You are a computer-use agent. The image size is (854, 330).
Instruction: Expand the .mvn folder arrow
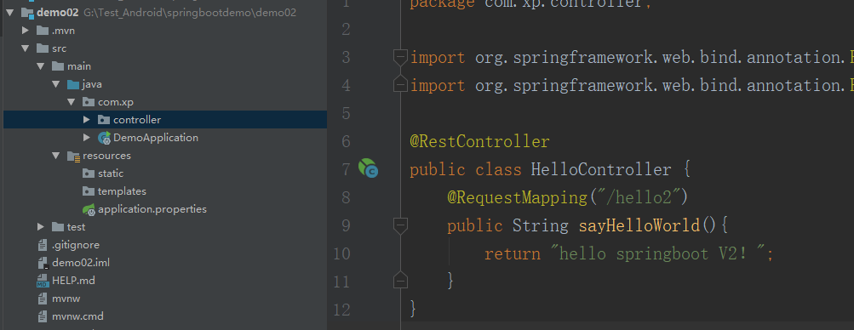tap(25, 31)
